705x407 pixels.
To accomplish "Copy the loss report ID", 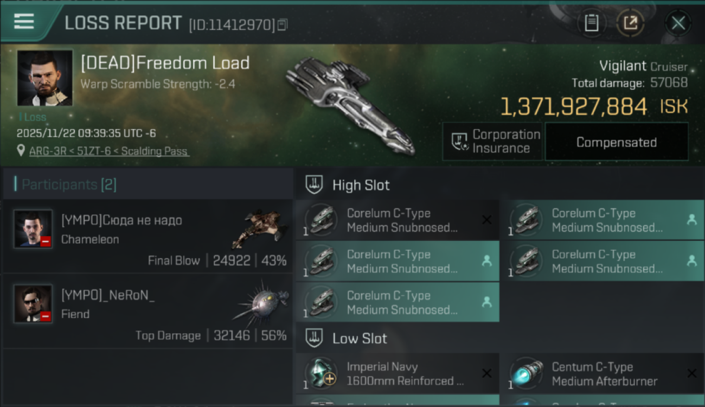I will [282, 25].
